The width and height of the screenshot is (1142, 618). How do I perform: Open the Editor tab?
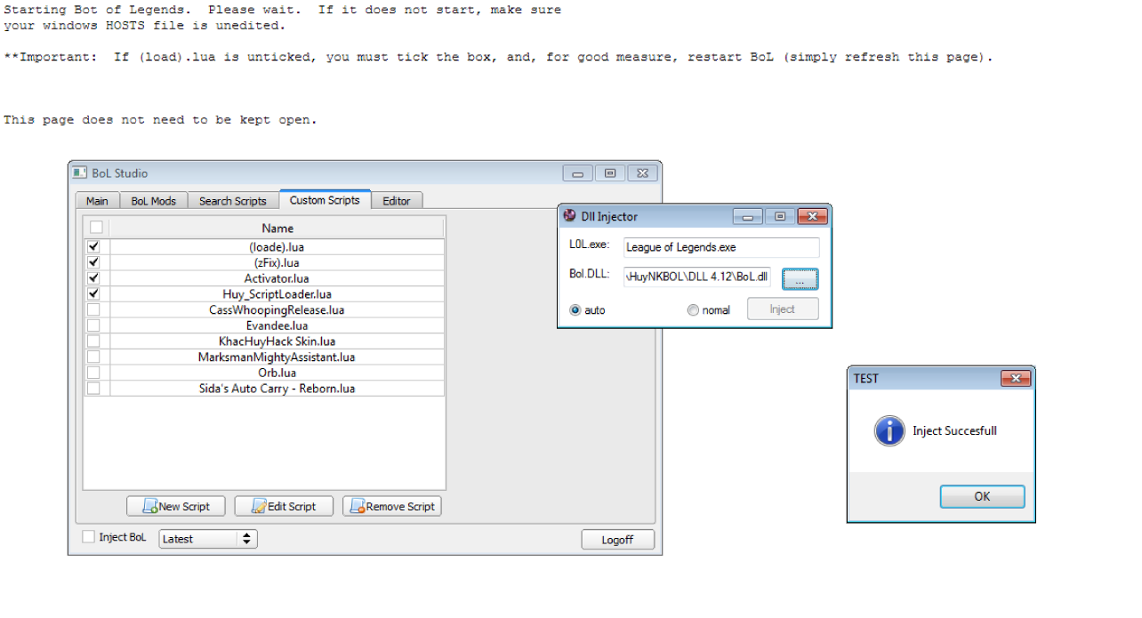click(x=397, y=201)
